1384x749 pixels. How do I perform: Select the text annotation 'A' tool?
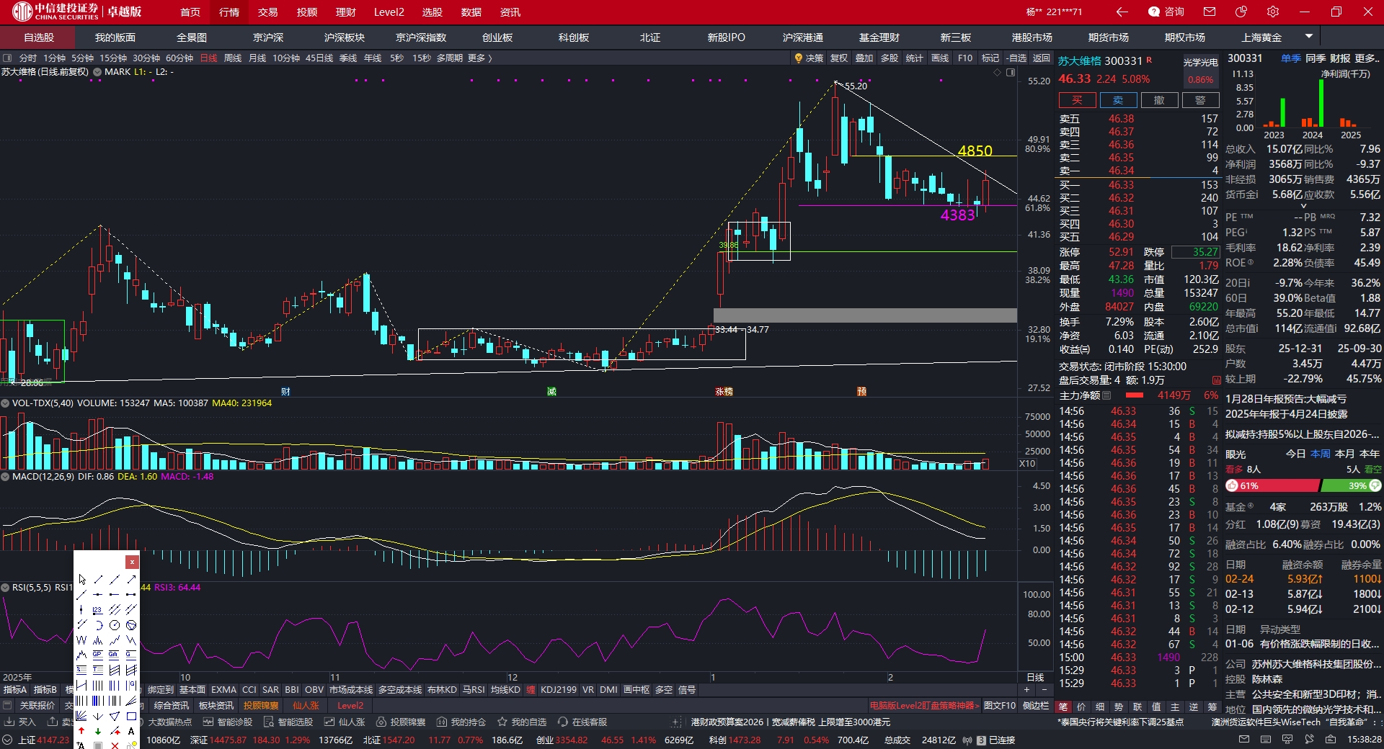[131, 731]
